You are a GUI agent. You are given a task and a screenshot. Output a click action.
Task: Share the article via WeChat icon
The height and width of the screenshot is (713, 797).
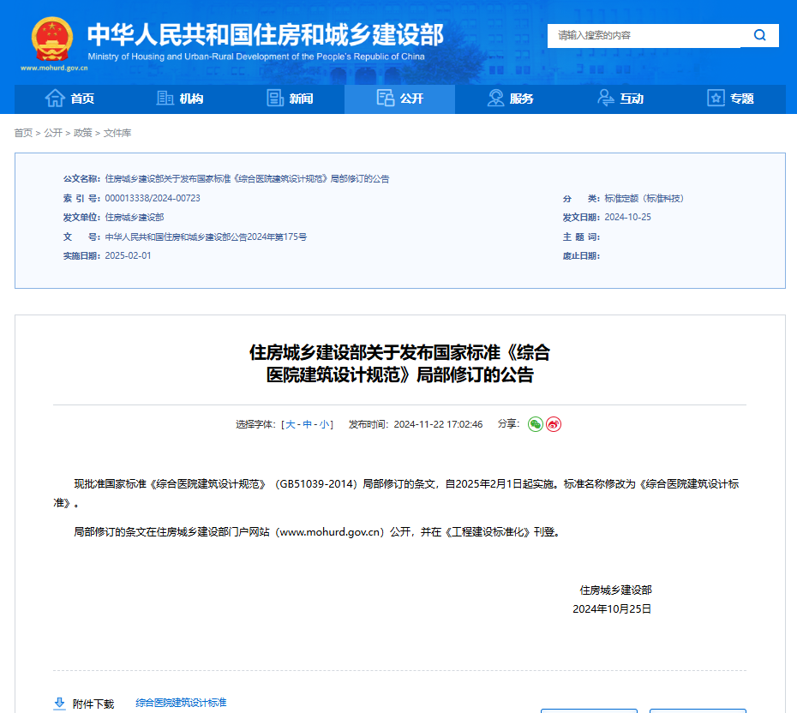tap(536, 424)
